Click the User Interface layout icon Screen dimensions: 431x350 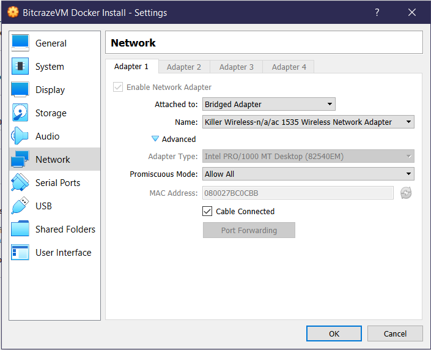pyautogui.click(x=20, y=252)
